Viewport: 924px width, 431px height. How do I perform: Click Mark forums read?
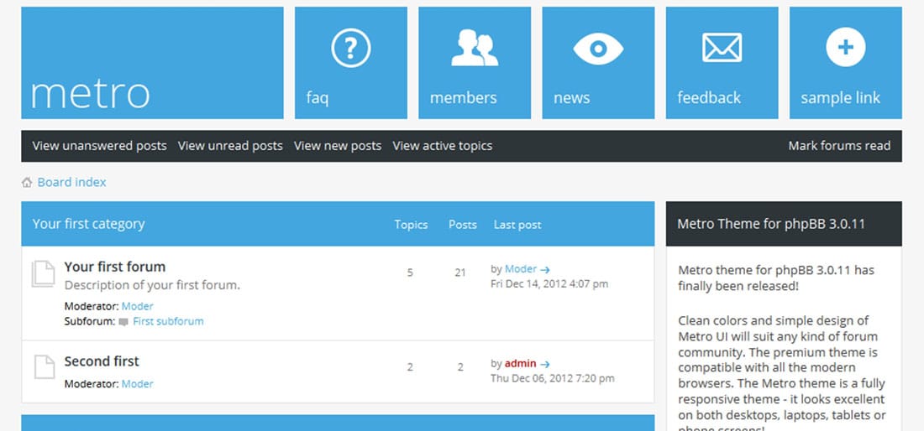click(x=838, y=146)
